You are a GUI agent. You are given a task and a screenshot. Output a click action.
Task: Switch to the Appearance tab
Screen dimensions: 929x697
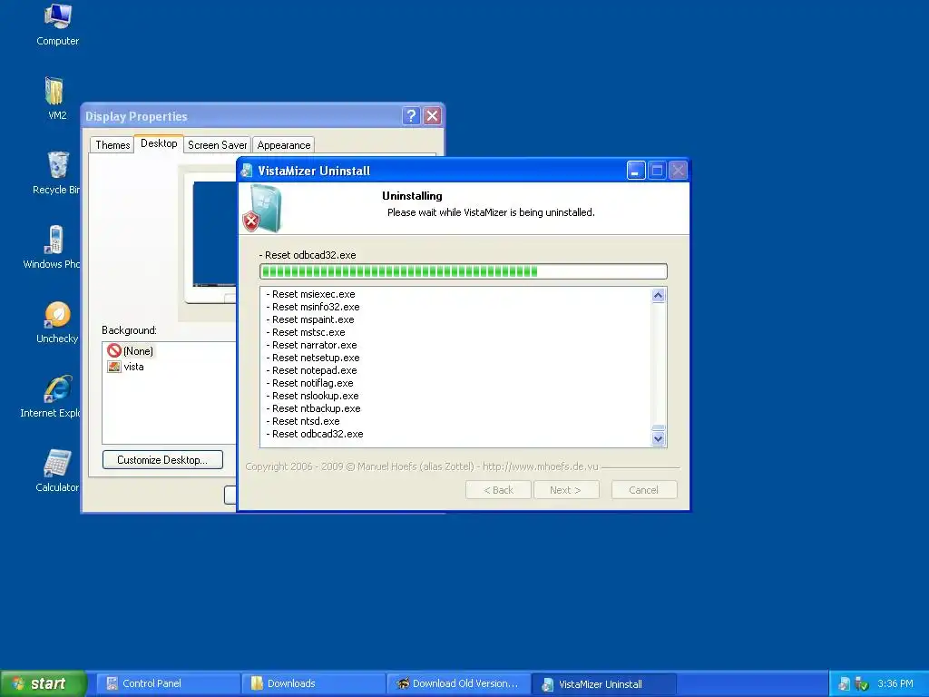click(x=283, y=145)
